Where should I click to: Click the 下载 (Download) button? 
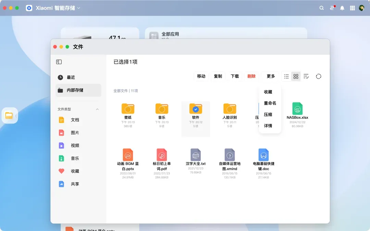tap(235, 76)
